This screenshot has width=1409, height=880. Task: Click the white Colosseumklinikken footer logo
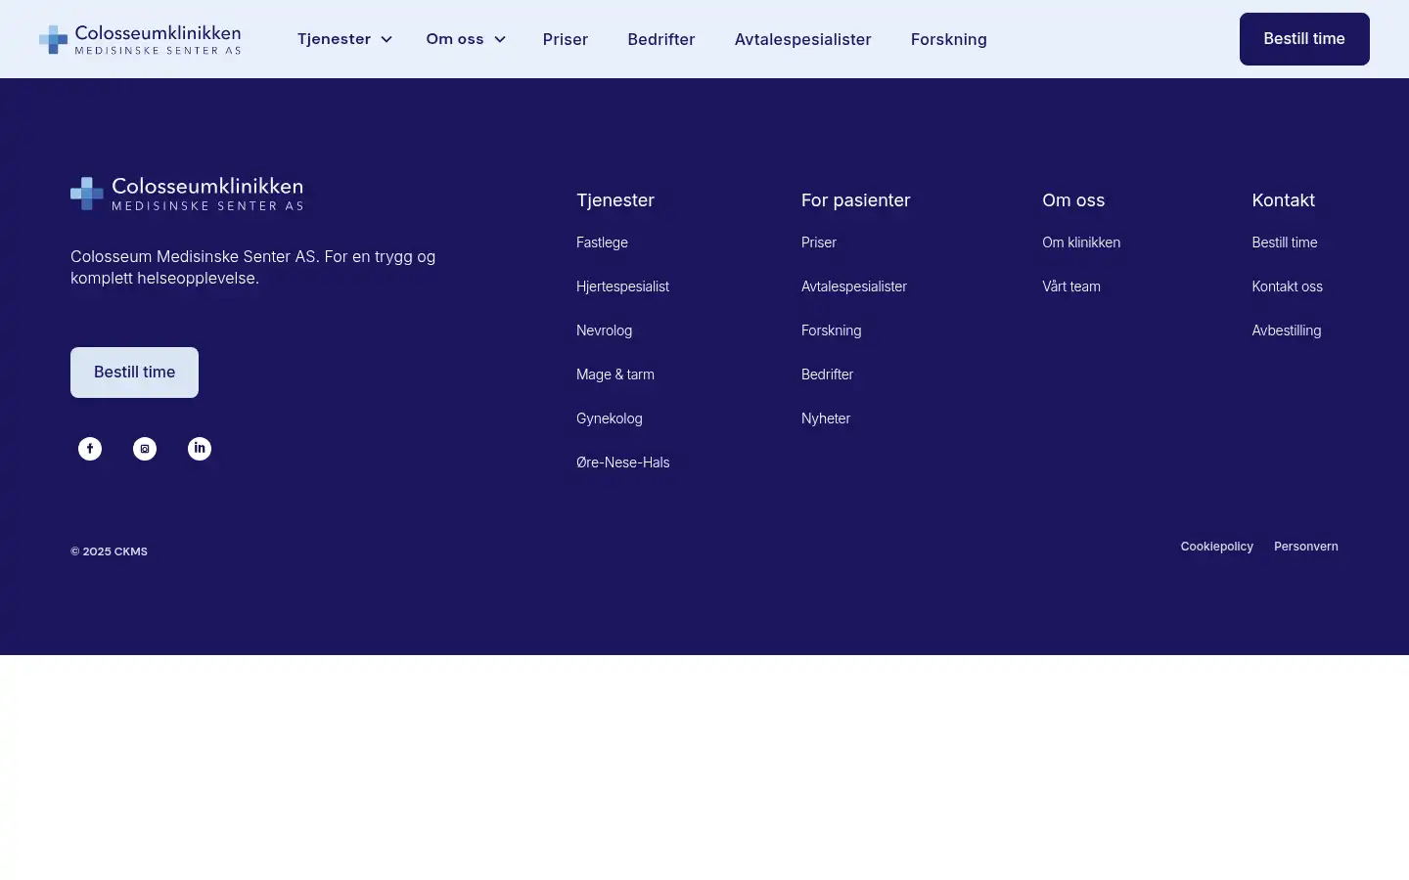(187, 194)
